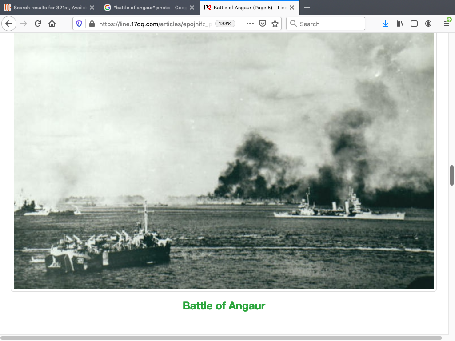Switch to the Library of Congress search tab
The width and height of the screenshot is (455, 341).
(49, 8)
